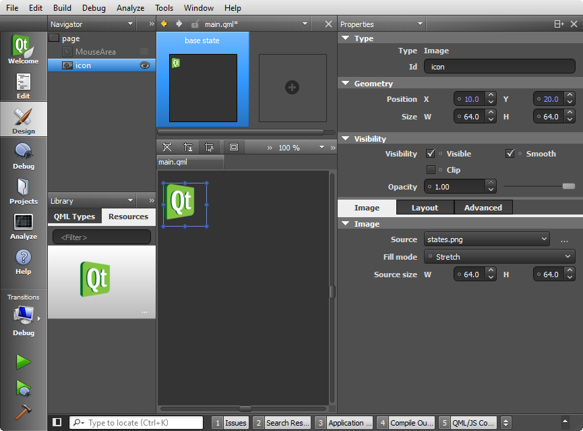Go back with yellow arrow

pos(164,24)
